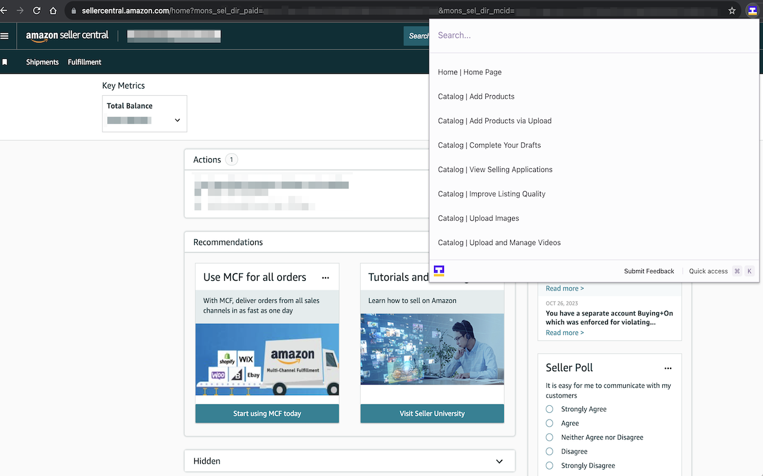
Task: Select the Strongly Agree radio option
Action: tap(550, 409)
